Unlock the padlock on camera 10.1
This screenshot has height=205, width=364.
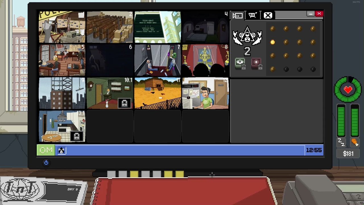pos(125,103)
